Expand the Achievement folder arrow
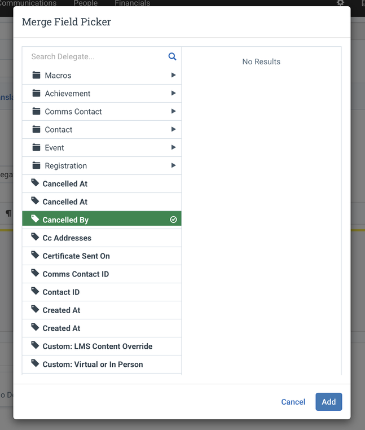 point(173,93)
